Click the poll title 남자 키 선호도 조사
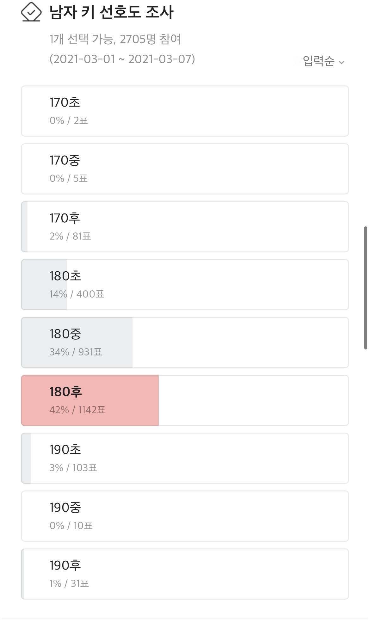 pyautogui.click(x=111, y=13)
